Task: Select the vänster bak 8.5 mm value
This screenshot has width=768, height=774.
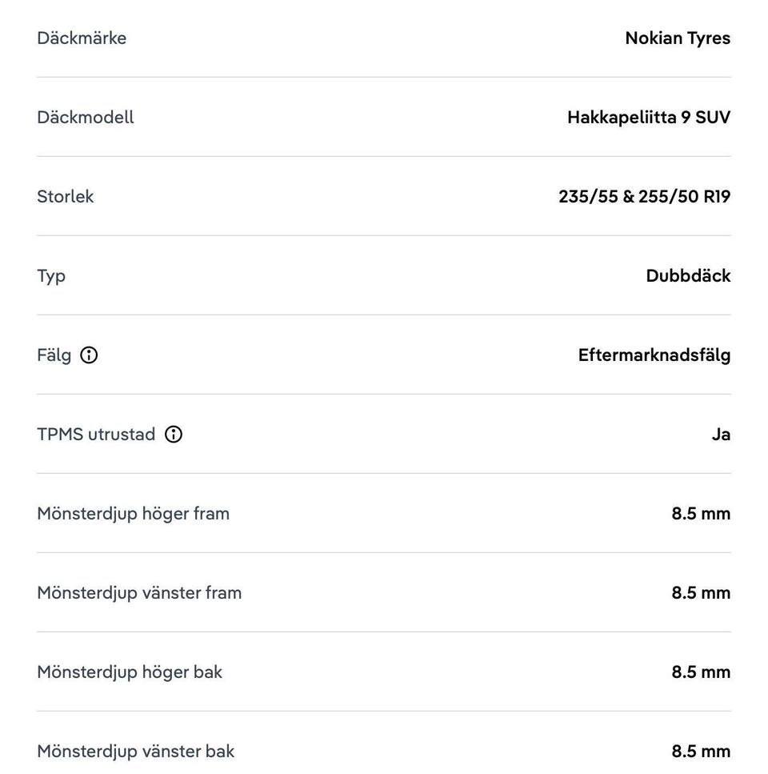Action: point(701,752)
